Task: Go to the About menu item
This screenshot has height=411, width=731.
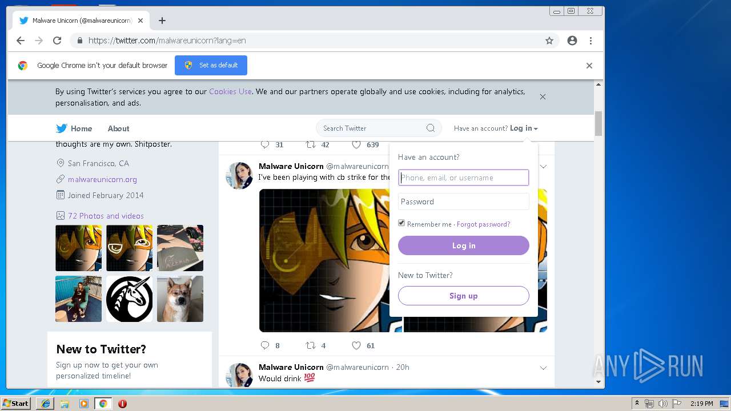Action: [x=118, y=128]
